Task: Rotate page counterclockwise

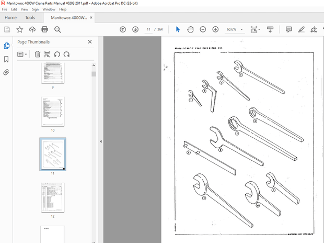Action: (x=57, y=54)
